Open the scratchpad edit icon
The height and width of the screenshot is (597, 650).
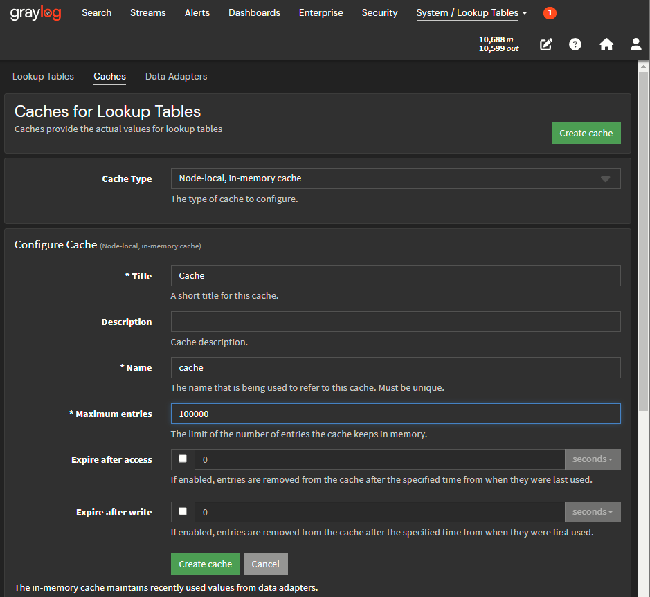point(546,45)
